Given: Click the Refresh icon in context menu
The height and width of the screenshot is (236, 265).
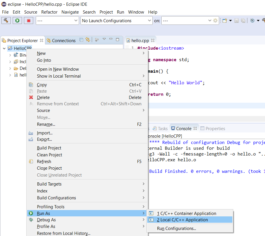Looking at the screenshot, I should point(31,161).
